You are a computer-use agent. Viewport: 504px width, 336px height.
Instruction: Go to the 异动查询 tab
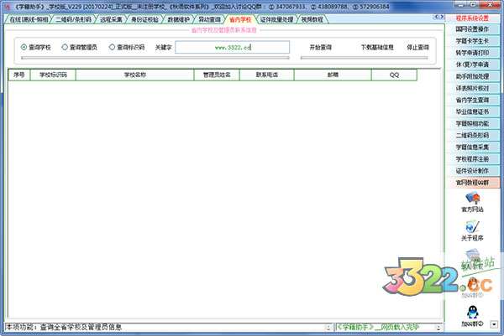pyautogui.click(x=209, y=19)
